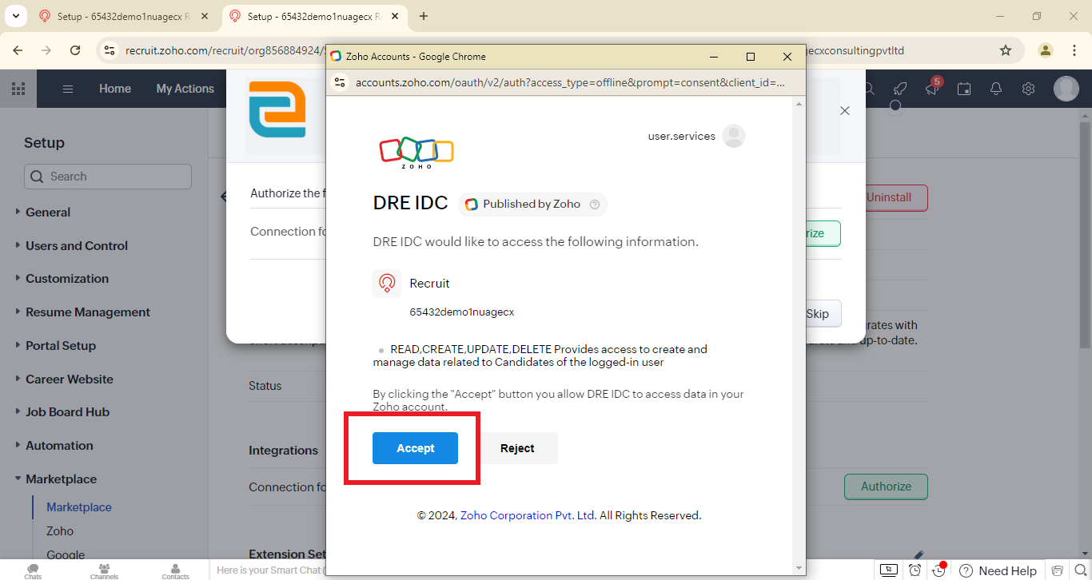Expand the Portal Setup section
Screen dimensions: 1092x580
click(x=61, y=346)
